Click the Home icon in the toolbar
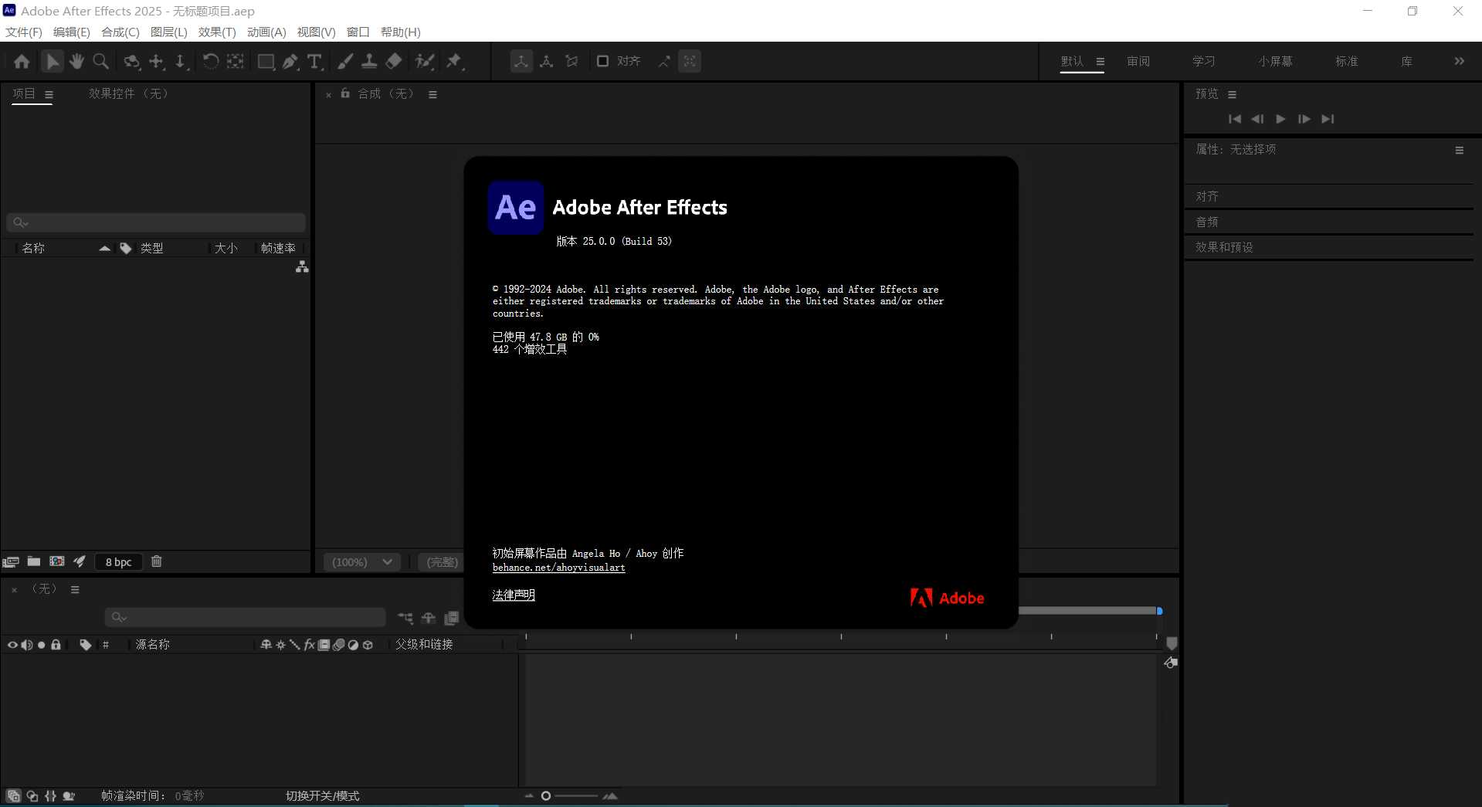This screenshot has height=807, width=1482. [x=22, y=62]
